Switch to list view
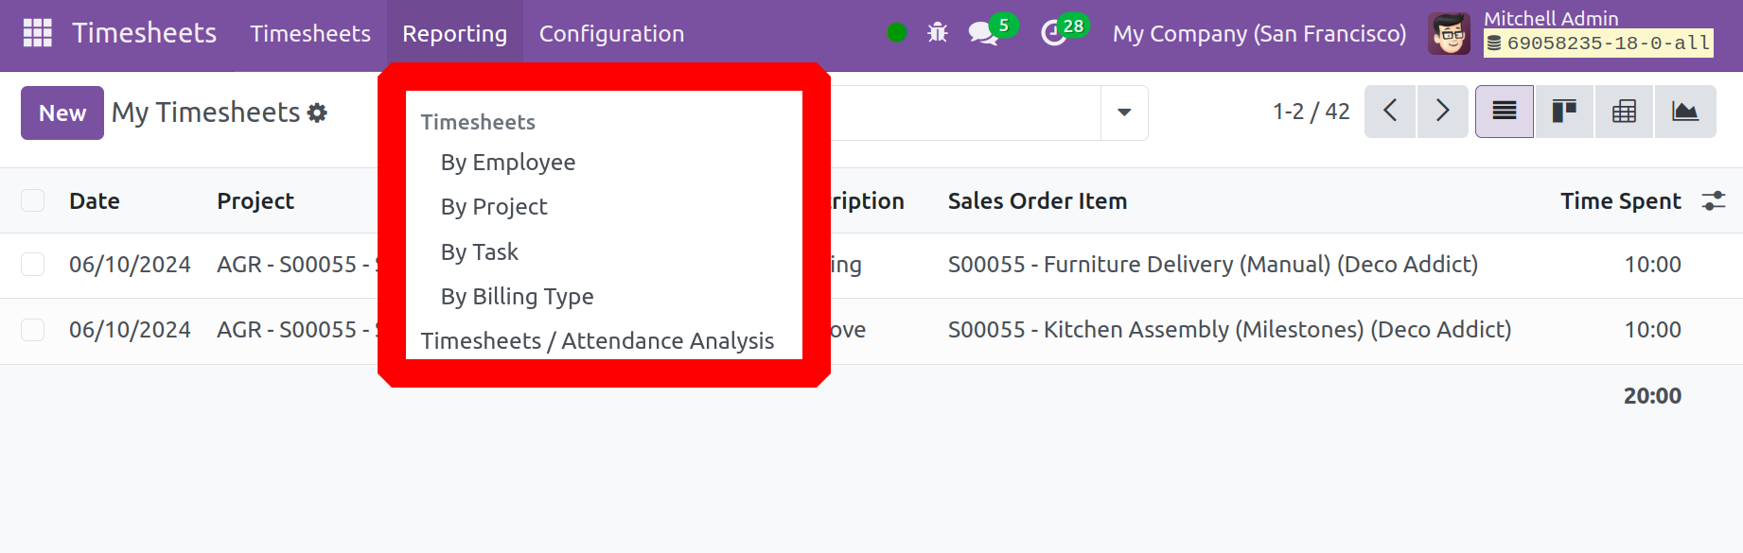1743x553 pixels. [1505, 112]
